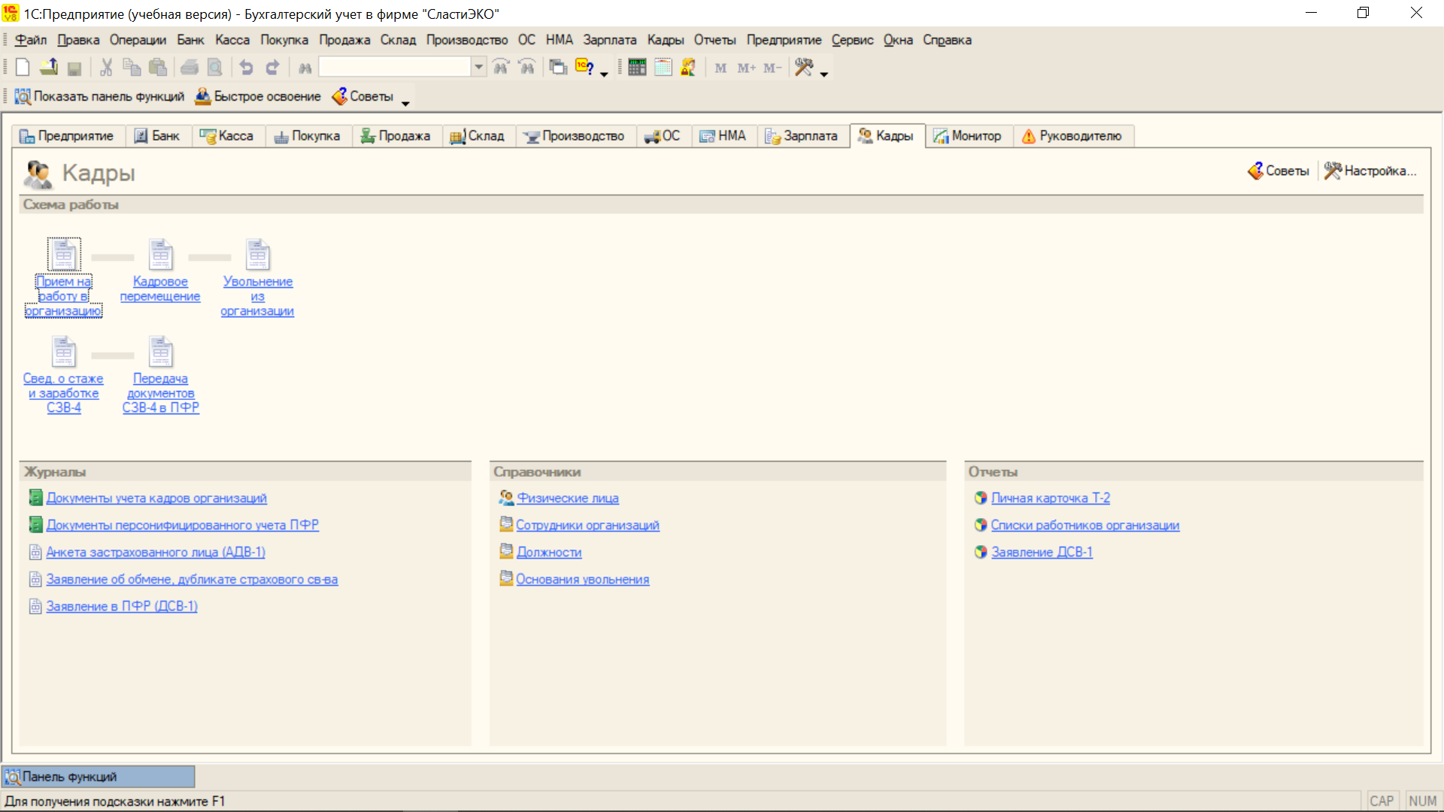Screen dimensions: 1444x812
Task: Open the Зарплата menu
Action: pyautogui.click(x=609, y=40)
